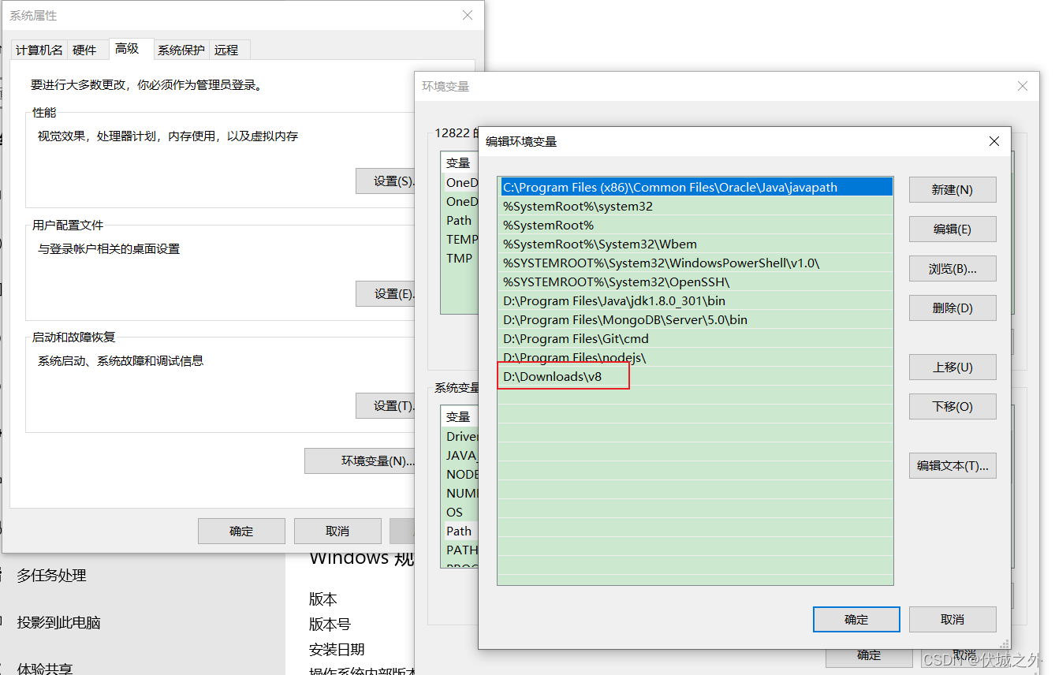Viewport: 1055px width, 675px height.
Task: Select %SystemRoot%\system32 entry
Action: pos(697,207)
